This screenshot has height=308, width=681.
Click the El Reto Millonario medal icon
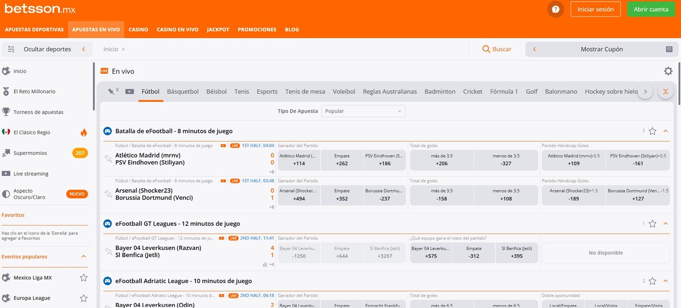click(x=6, y=91)
